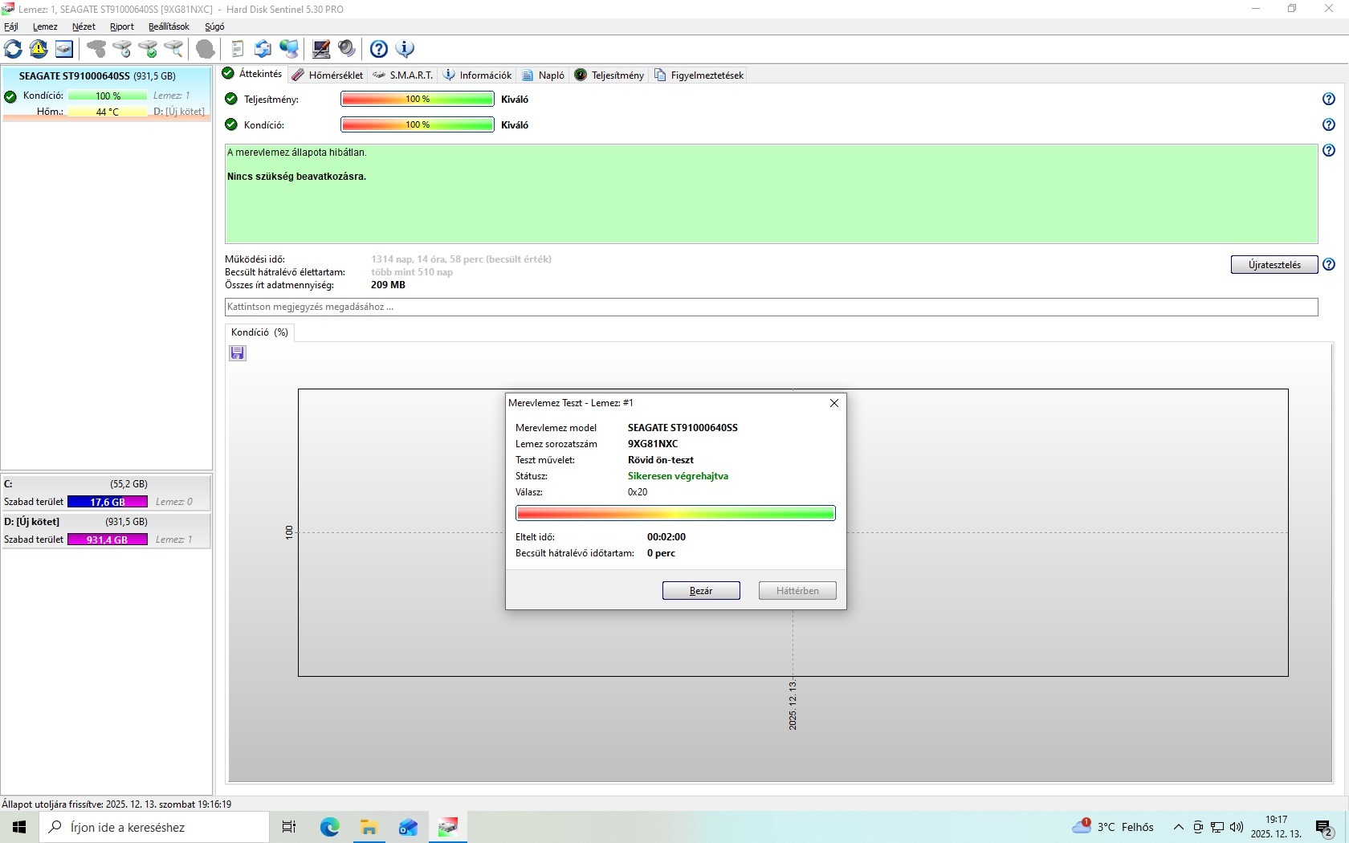Click the send report by e-mail toolbar icon
The height and width of the screenshot is (843, 1349).
(x=263, y=49)
